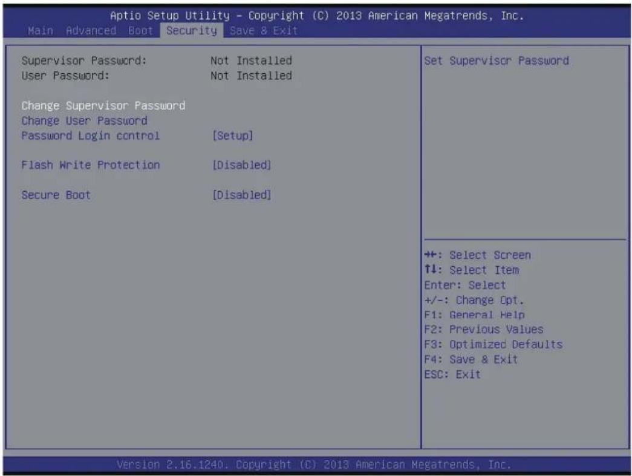This screenshot has height=476, width=632.
Task: Change Flash Write Protection [Disabled] value
Action: point(242,165)
